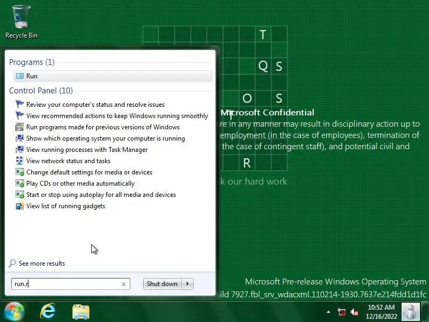Expand the Shut down options arrow
This screenshot has height=322, width=429.
click(188, 284)
